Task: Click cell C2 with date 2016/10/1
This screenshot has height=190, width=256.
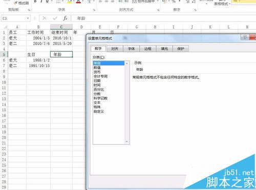Action: click(61, 38)
